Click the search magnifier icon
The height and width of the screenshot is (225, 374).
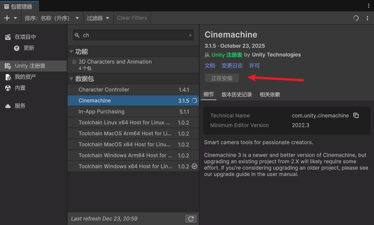tap(77, 36)
